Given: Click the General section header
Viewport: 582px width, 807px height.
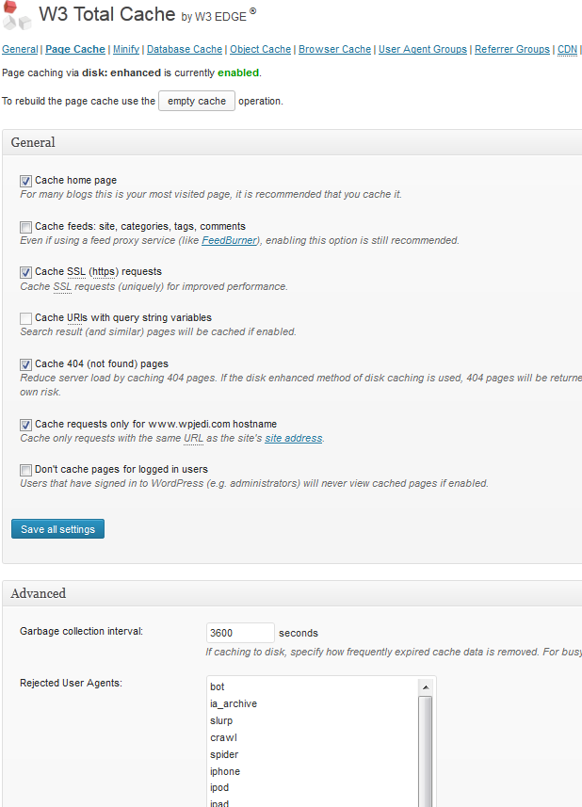Looking at the screenshot, I should point(292,142).
